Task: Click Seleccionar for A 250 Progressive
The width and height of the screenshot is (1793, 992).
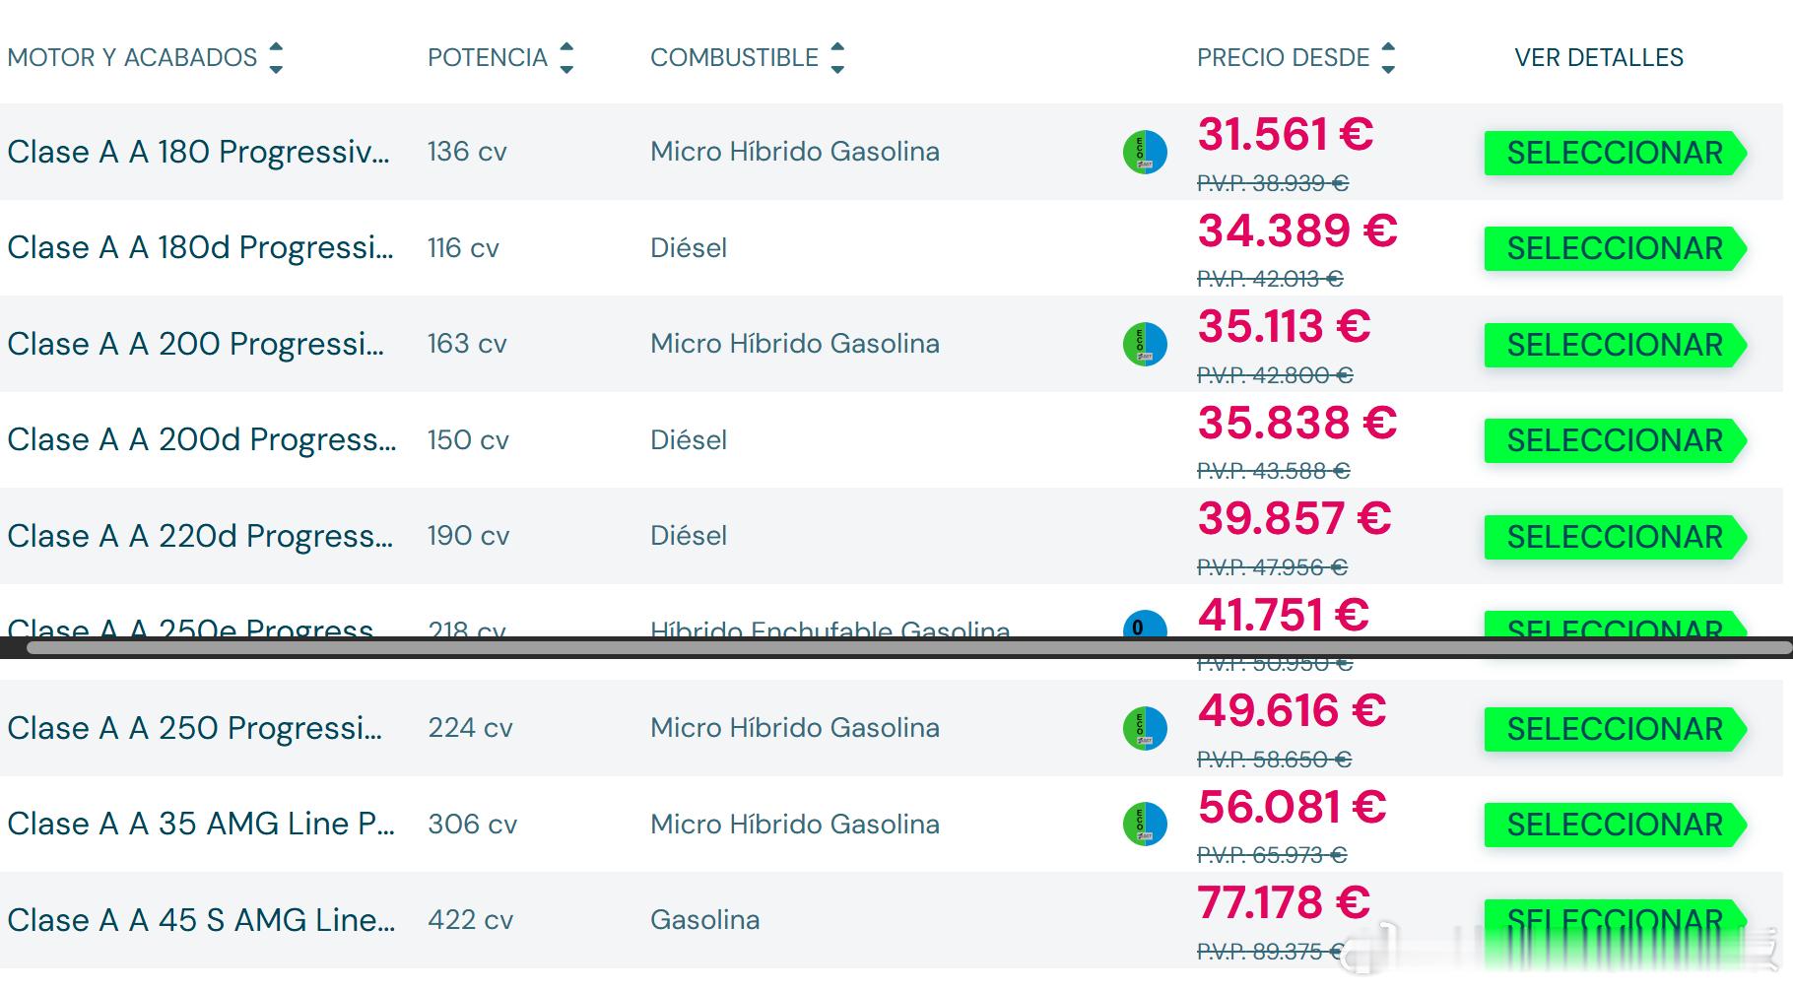Action: pos(1614,730)
